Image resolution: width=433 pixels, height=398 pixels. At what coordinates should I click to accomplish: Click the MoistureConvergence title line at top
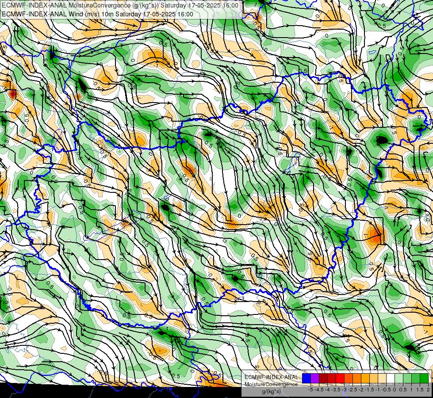[x=120, y=5]
